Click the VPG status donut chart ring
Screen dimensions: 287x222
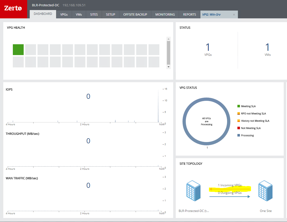[185, 121]
